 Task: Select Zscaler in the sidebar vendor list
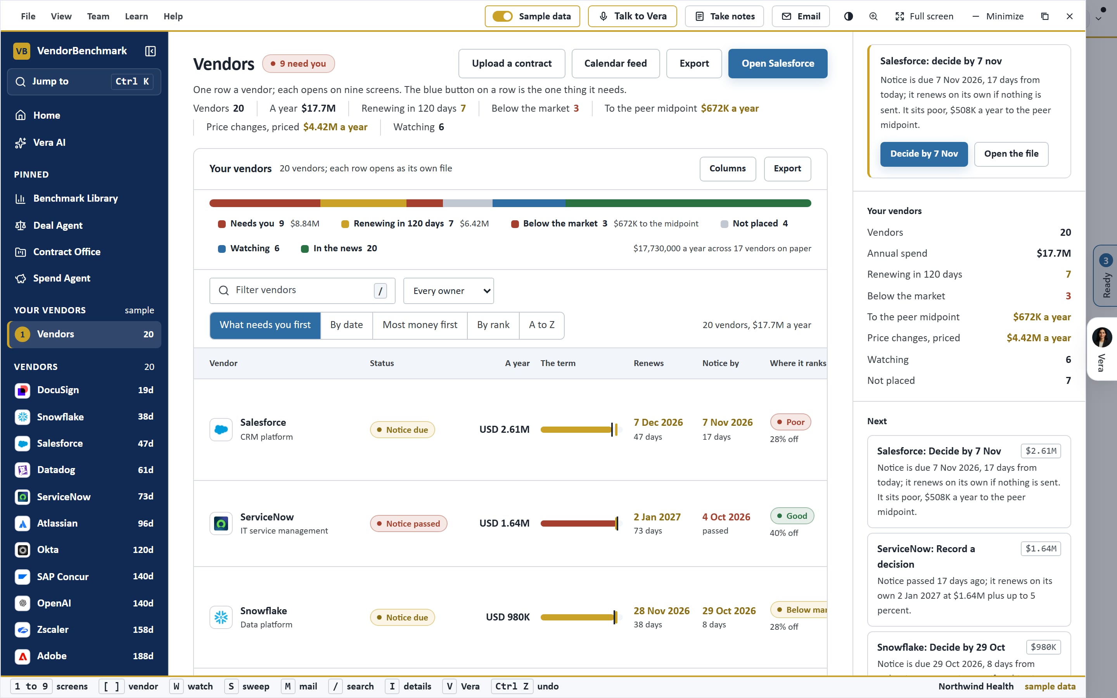(x=84, y=630)
